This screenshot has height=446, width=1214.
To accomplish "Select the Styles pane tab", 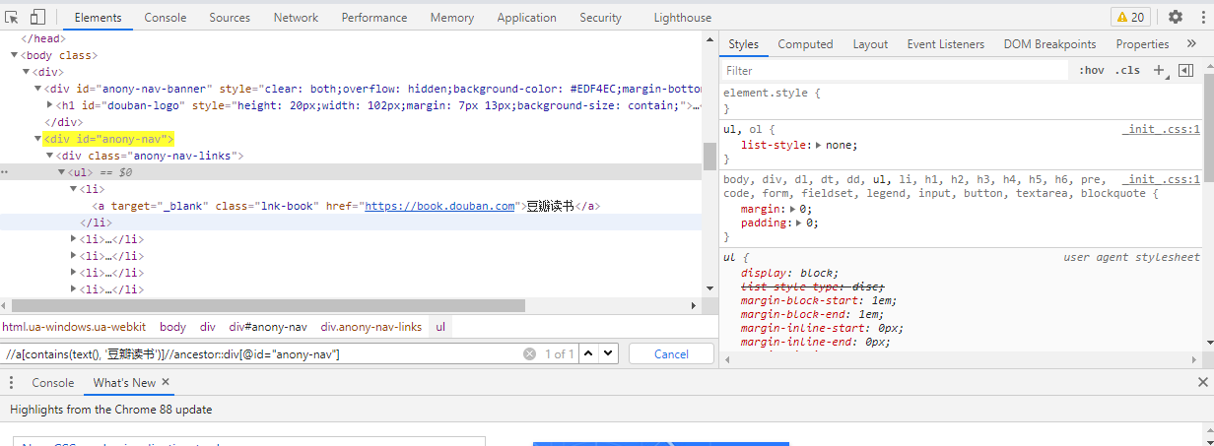I will (744, 44).
